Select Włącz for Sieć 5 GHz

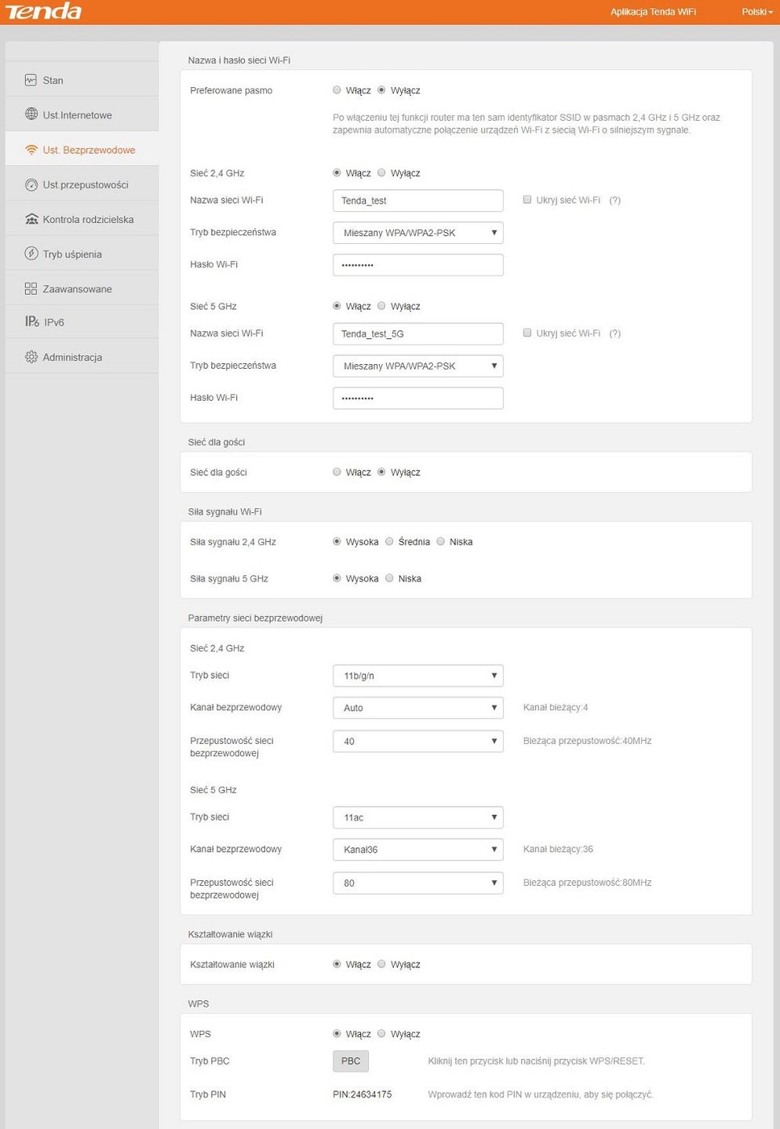[337, 306]
